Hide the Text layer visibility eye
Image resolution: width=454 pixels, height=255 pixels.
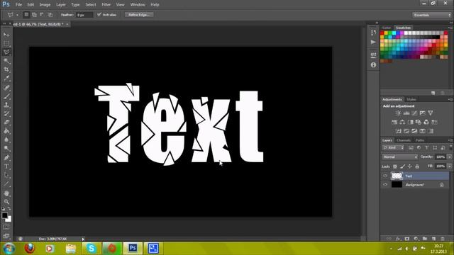385,176
